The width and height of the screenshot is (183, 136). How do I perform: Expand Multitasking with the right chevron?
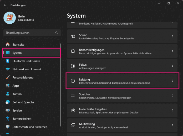click(x=172, y=125)
